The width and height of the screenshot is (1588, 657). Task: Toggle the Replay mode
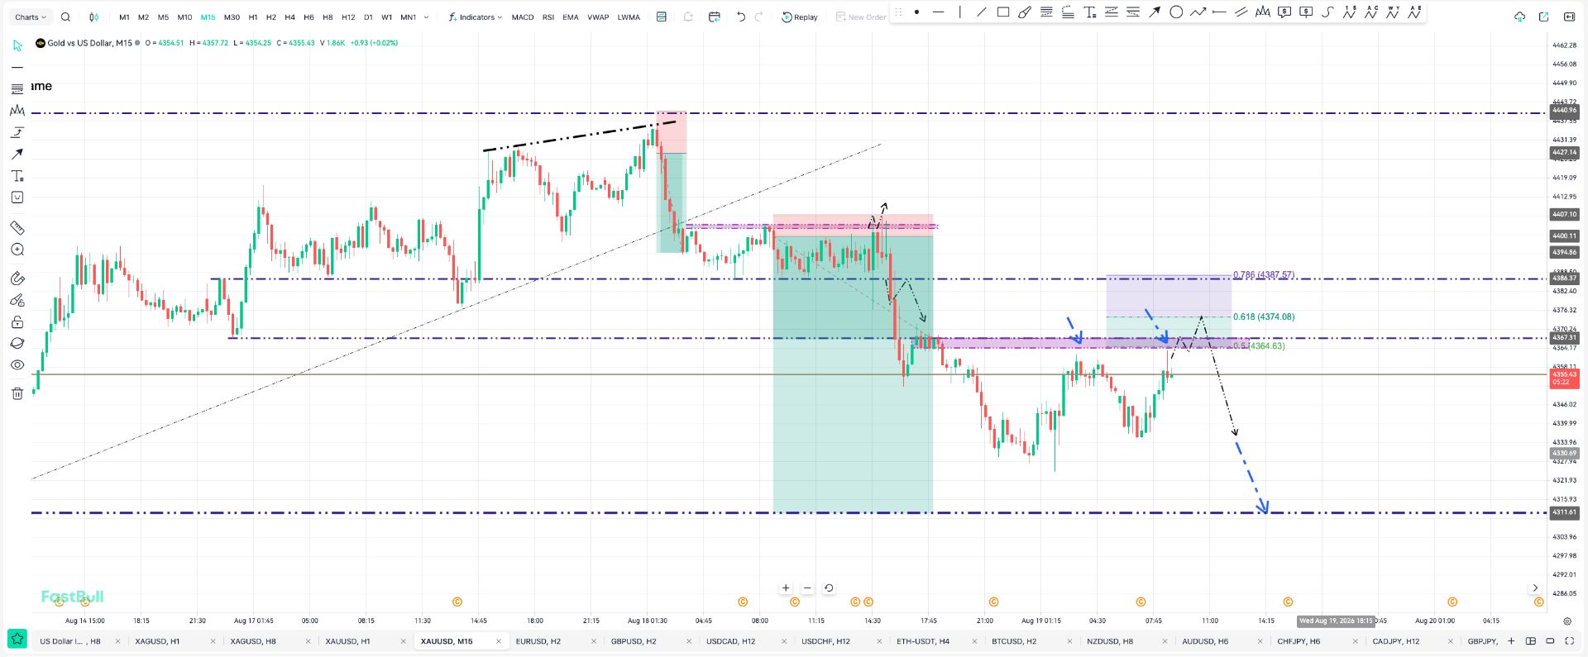(x=800, y=17)
